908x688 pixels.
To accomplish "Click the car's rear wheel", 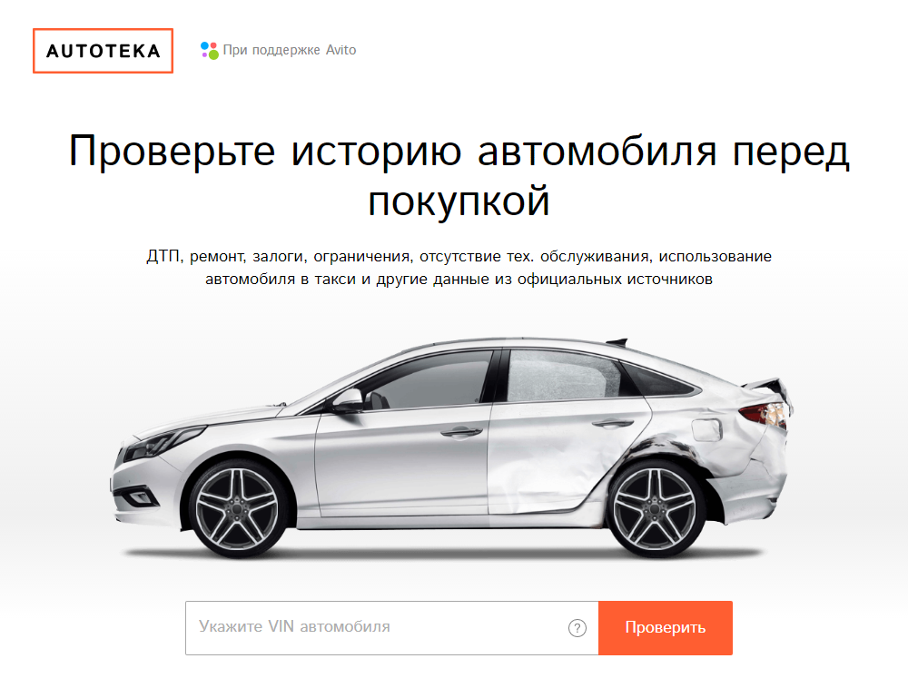I will click(x=655, y=510).
